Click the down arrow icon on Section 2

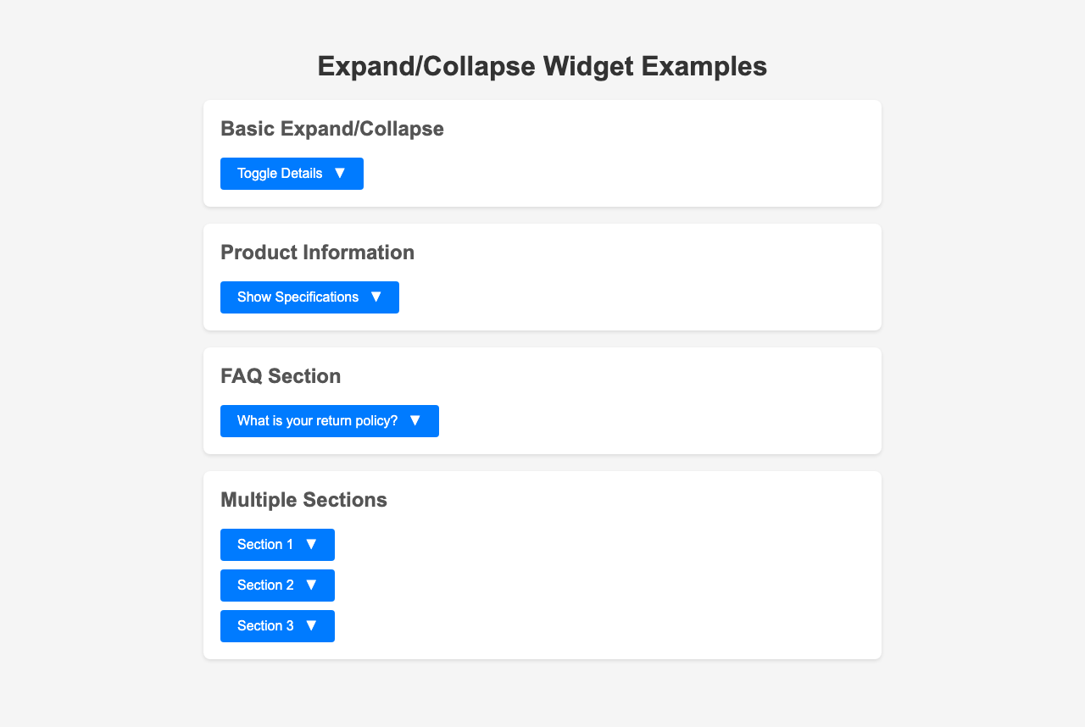pyautogui.click(x=311, y=585)
